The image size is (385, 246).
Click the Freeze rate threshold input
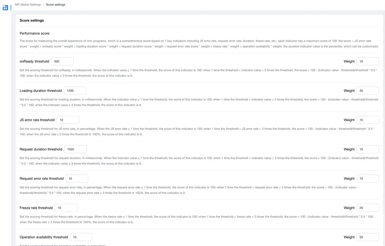(66, 208)
